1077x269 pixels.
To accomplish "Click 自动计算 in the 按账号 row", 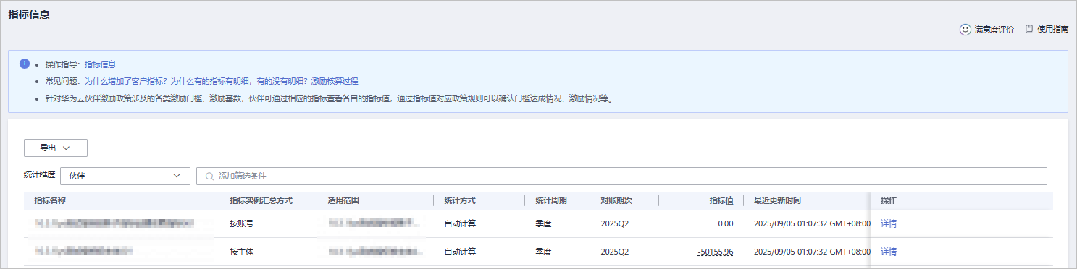I will point(460,223).
